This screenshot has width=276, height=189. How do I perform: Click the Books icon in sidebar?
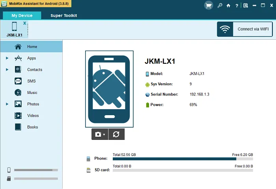pos(18,127)
